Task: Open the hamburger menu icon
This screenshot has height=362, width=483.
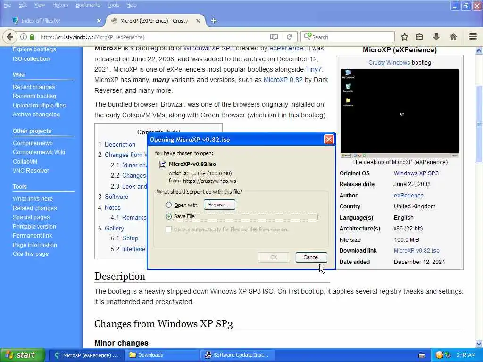Action: [473, 37]
